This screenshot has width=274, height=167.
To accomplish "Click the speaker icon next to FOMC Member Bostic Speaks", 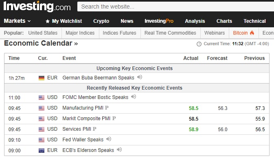I will pos(134,97).
